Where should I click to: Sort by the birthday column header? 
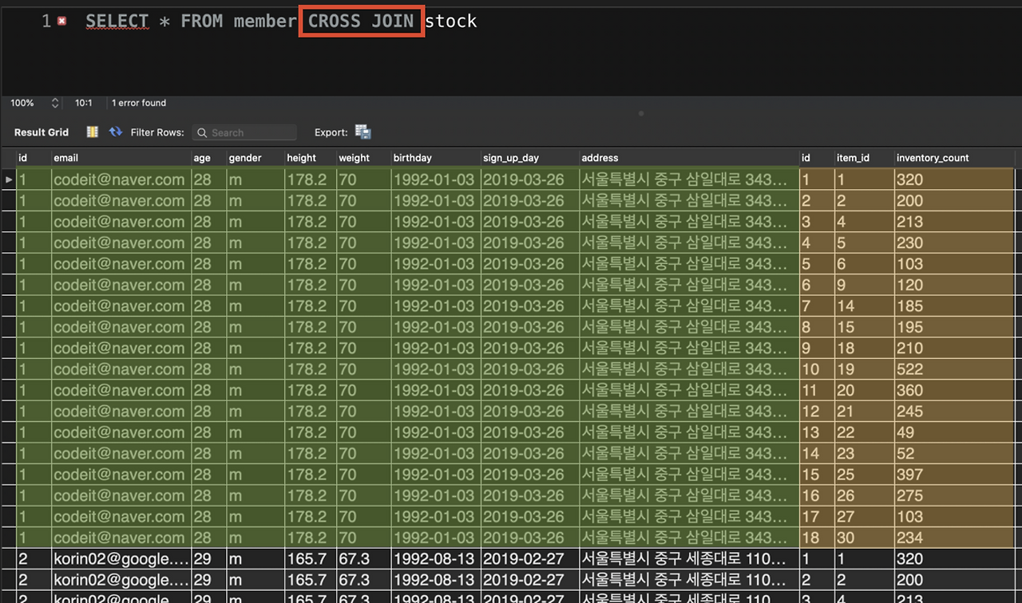pyautogui.click(x=436, y=158)
